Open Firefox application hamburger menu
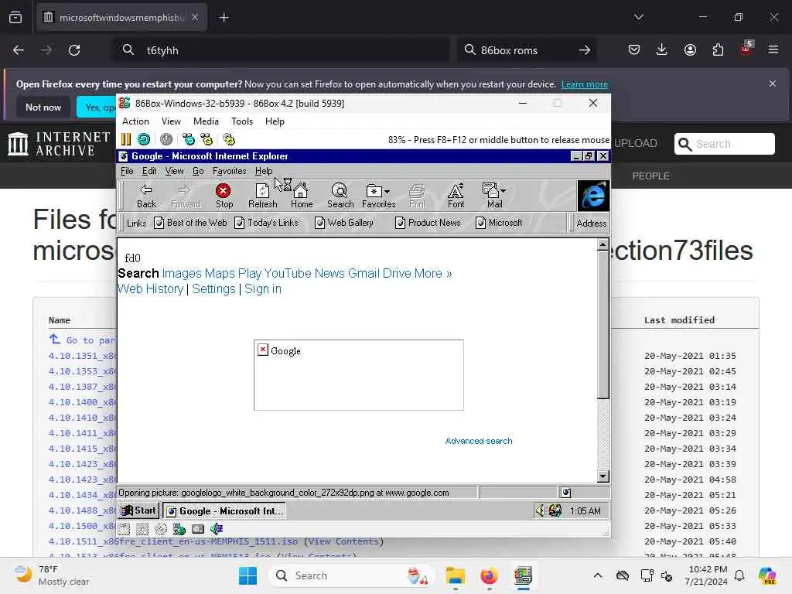This screenshot has height=594, width=792. tap(773, 49)
